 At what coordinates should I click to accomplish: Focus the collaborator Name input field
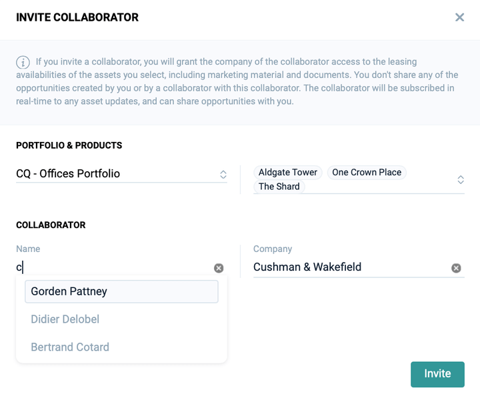tap(113, 267)
